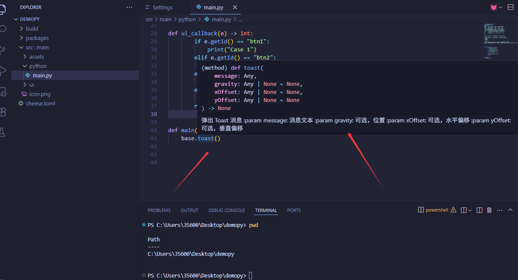Switch to the OUTPUT panel tab
The height and width of the screenshot is (280, 518).
coord(189,210)
